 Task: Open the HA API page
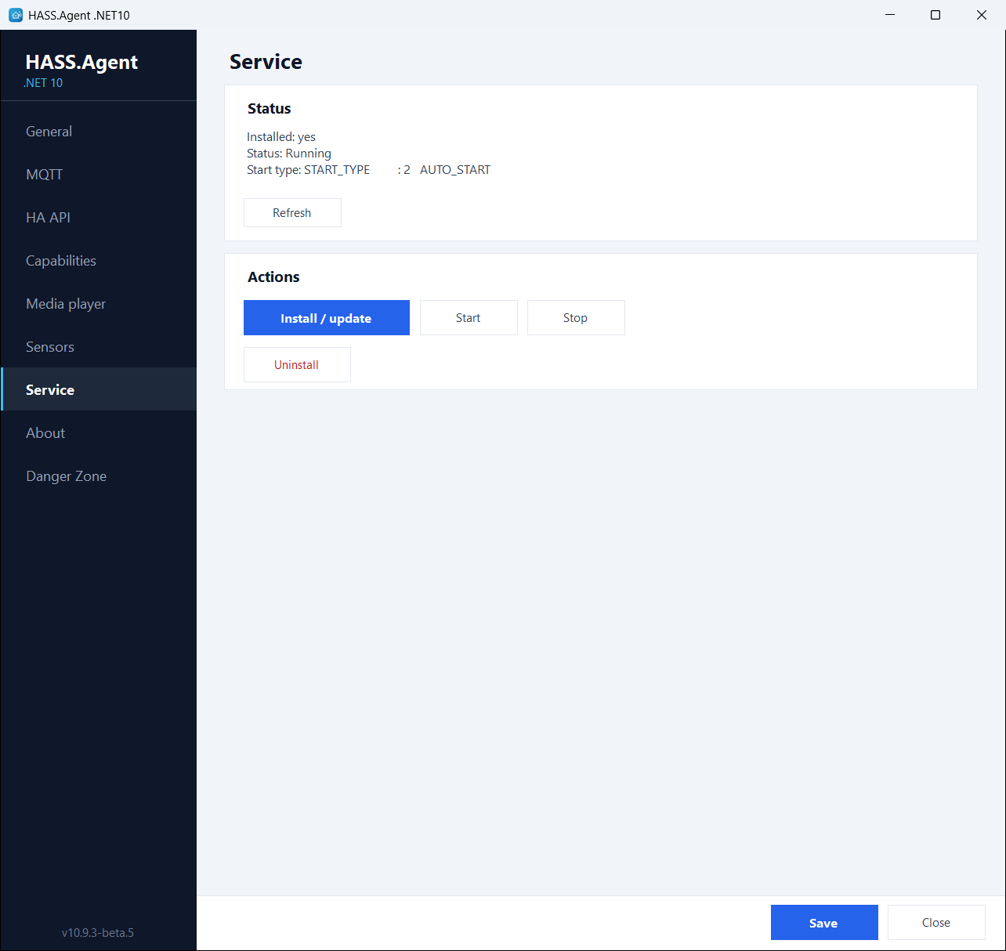click(99, 218)
